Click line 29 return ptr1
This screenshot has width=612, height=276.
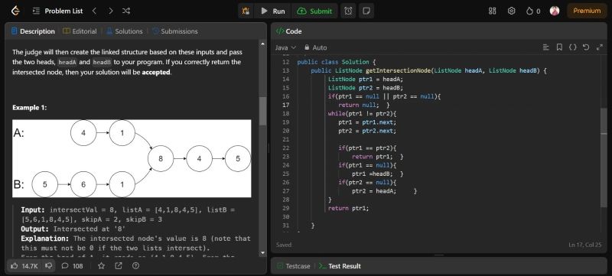click(348, 208)
